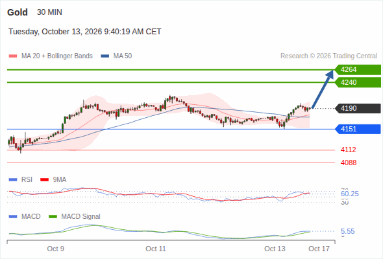Click the MACD Signal legend label
Viewport: 383px width, 259px height.
click(81, 216)
